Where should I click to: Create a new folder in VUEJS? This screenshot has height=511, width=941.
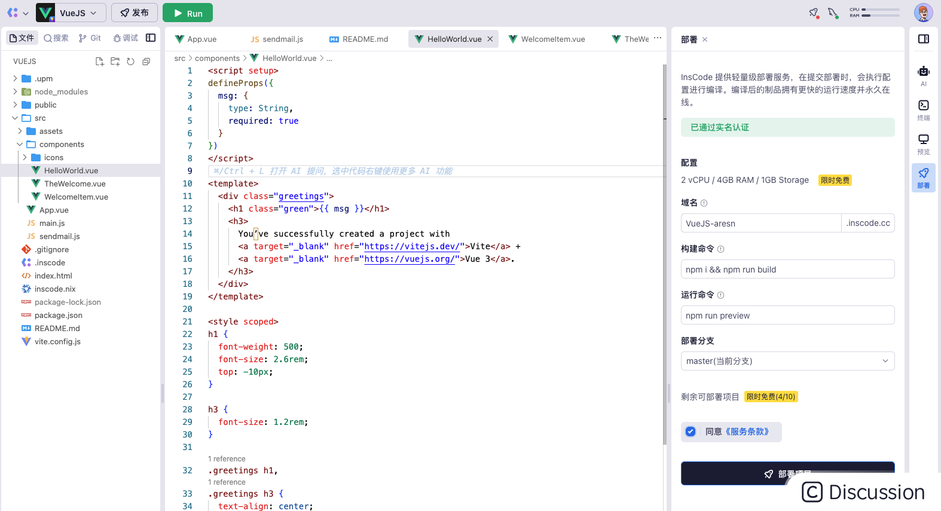tap(115, 62)
